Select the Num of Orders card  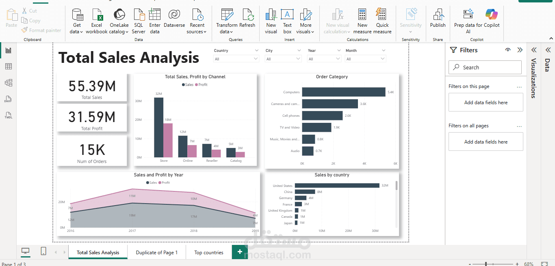point(92,151)
